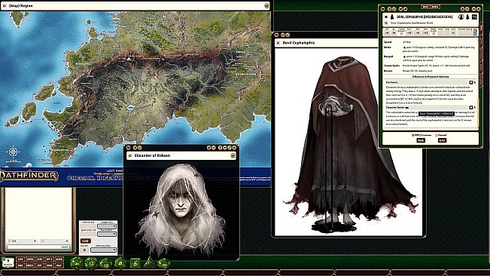Image resolution: width=490 pixels, height=276 pixels.
Task: Roll the d20 die
Action: coord(76,263)
